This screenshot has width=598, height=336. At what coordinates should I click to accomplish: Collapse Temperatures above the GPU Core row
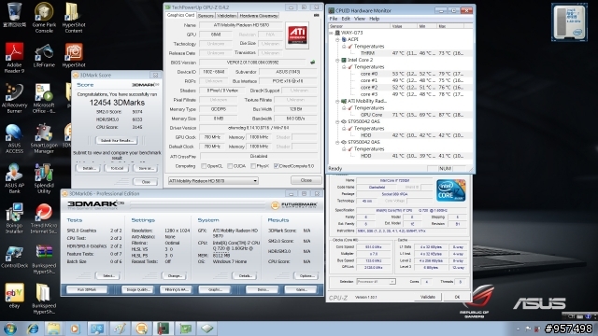tap(344, 108)
